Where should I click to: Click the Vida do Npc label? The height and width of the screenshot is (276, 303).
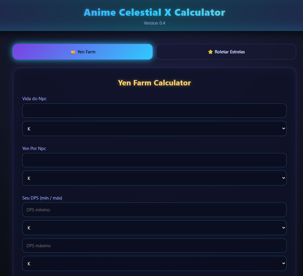(34, 99)
